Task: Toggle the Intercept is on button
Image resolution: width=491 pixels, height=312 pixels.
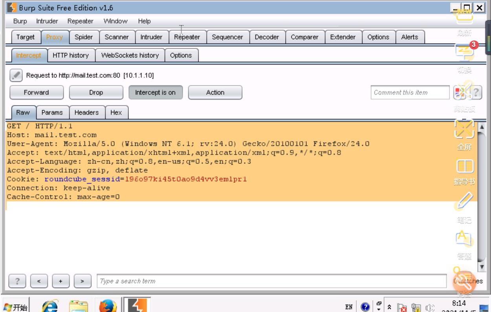Action: pyautogui.click(x=155, y=93)
